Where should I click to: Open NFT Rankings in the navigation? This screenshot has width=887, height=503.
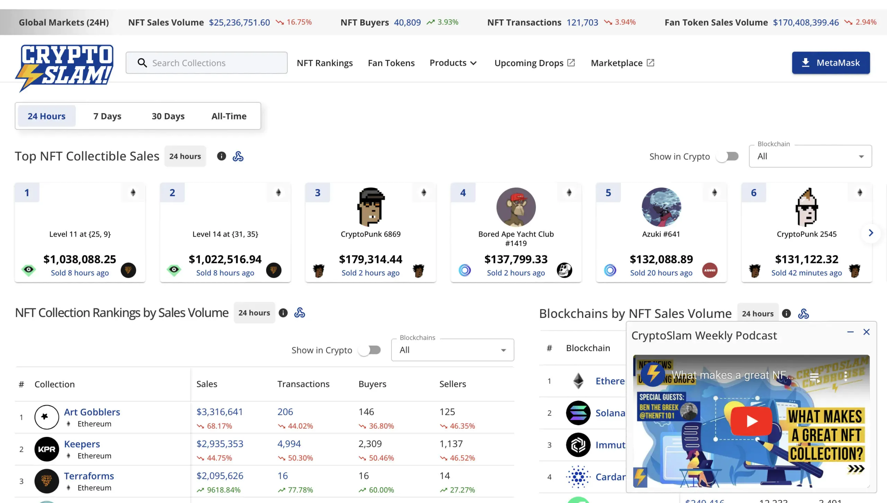click(325, 63)
